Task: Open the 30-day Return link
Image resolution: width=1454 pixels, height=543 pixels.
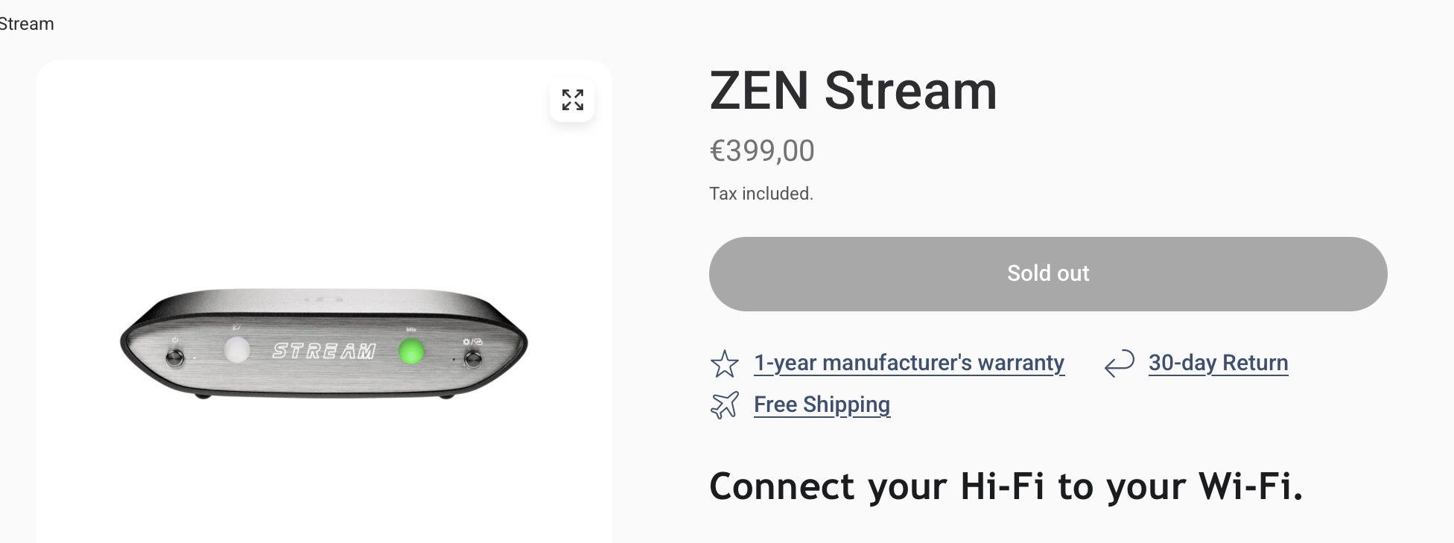Action: (x=1218, y=363)
